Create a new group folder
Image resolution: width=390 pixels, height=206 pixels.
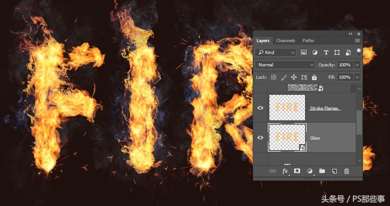point(322,171)
